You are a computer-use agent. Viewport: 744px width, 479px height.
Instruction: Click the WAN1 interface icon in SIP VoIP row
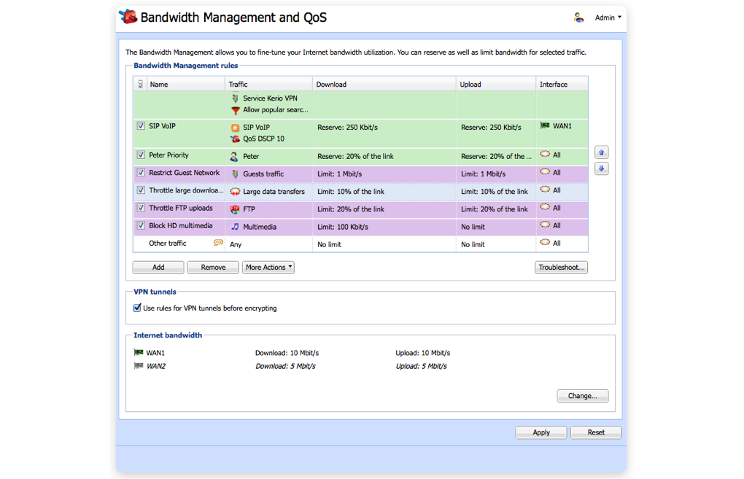pyautogui.click(x=544, y=126)
